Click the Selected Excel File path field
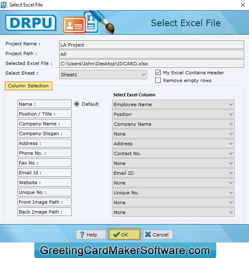Image resolution: width=249 pixels, height=258 pixels. 152,64
